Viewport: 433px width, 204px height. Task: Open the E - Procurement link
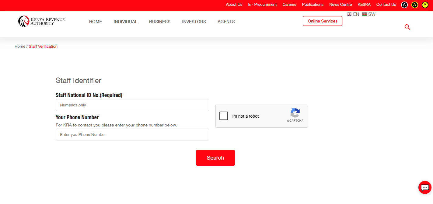(x=262, y=5)
